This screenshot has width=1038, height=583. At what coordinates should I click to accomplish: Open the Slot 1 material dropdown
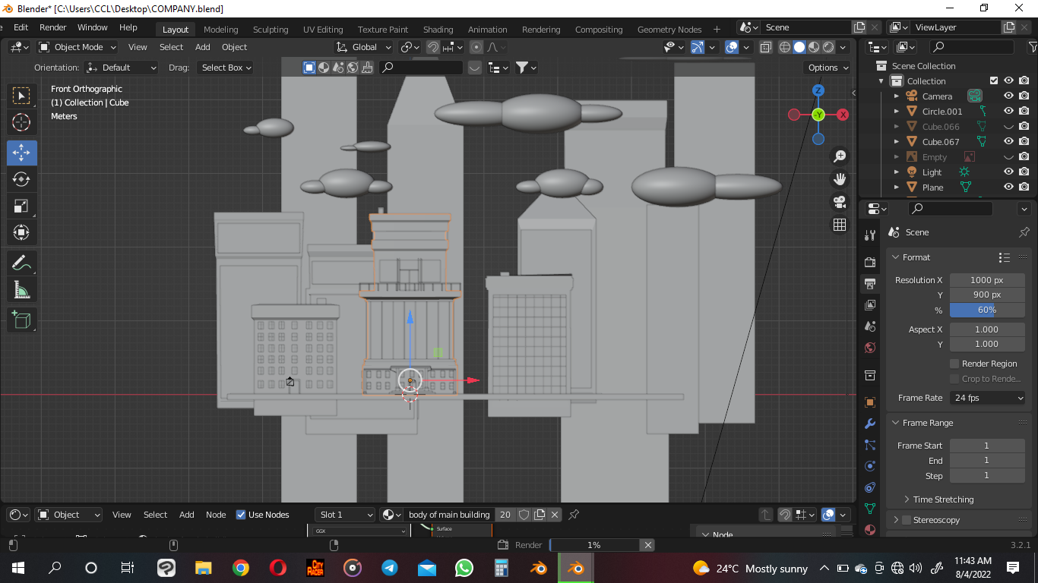345,515
